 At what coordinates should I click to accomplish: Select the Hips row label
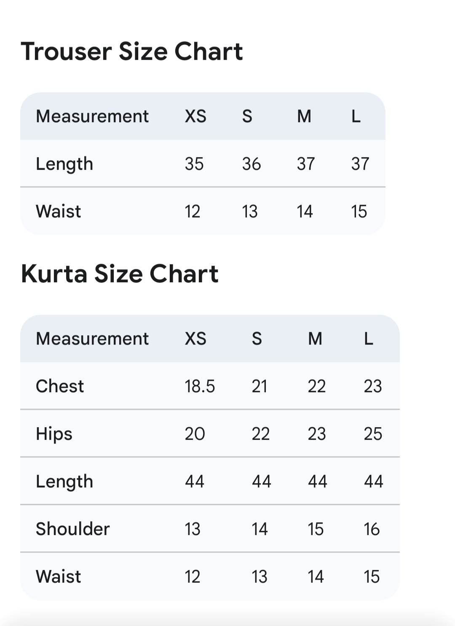tap(54, 434)
